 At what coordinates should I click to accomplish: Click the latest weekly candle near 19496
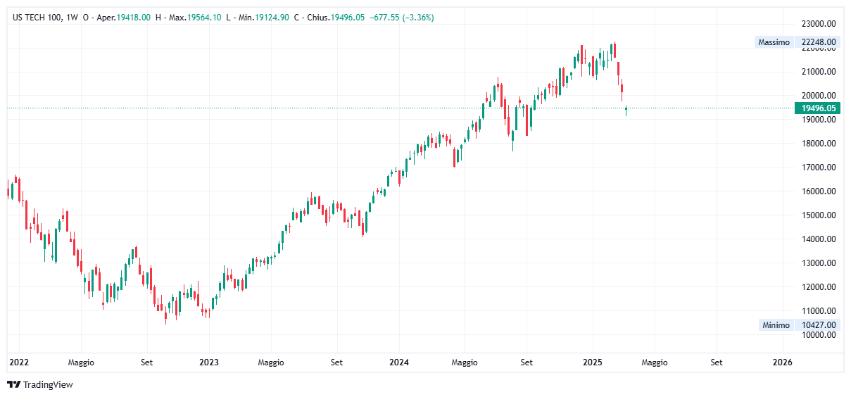[626, 109]
